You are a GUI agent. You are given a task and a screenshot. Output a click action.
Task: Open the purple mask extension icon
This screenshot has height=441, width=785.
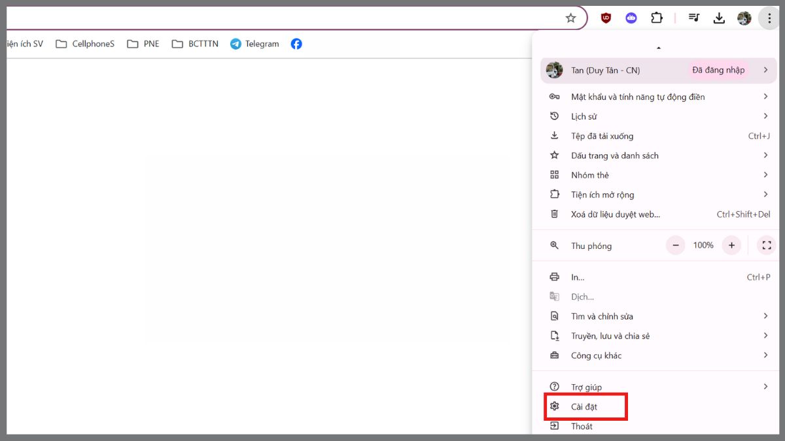[631, 18]
